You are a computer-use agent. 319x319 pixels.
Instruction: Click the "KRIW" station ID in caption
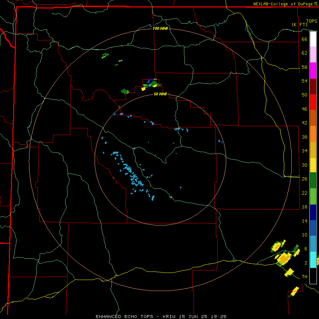tap(169, 317)
